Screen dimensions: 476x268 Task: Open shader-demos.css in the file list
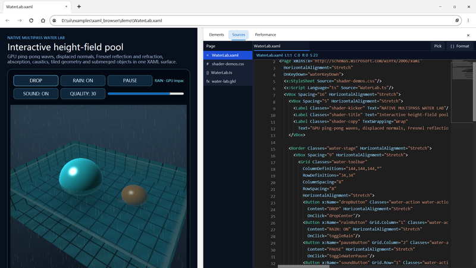pos(228,64)
